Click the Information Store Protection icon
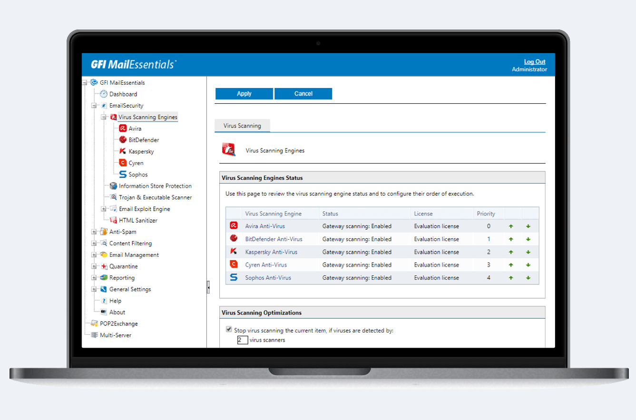The width and height of the screenshot is (636, 420). click(x=113, y=186)
